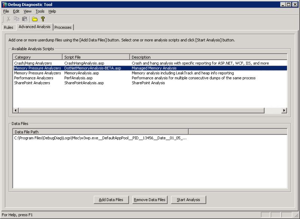
Task: Click the Start Analysis button
Action: coord(188,200)
